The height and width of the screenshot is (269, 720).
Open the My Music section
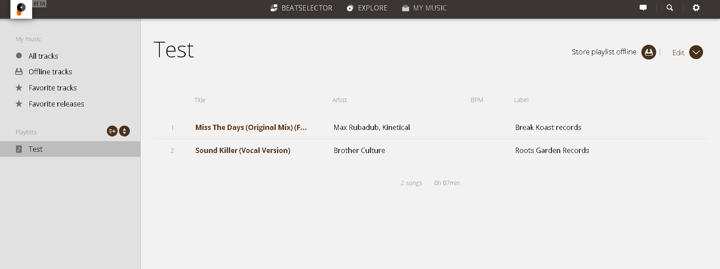pyautogui.click(x=424, y=8)
